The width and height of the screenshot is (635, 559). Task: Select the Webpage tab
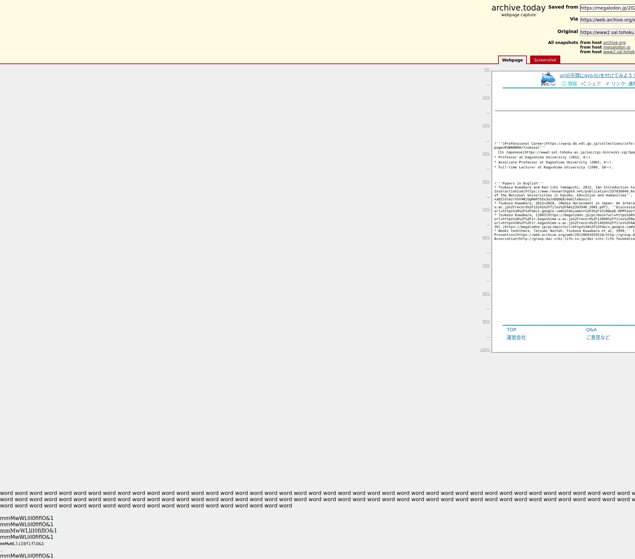pos(512,60)
